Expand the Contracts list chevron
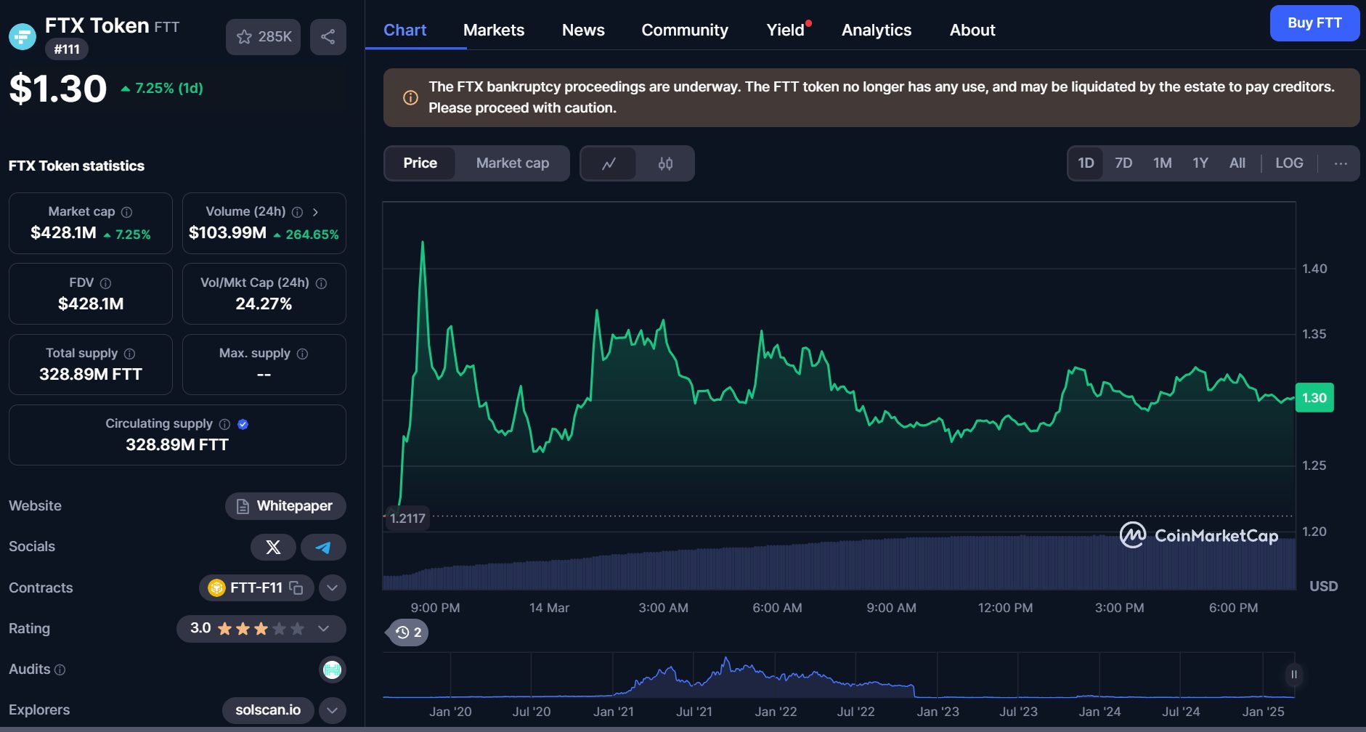The width and height of the screenshot is (1366, 732). (x=332, y=587)
